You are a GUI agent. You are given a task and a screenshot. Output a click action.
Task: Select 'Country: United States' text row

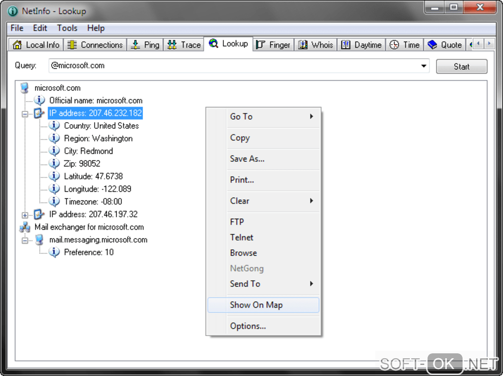click(102, 126)
